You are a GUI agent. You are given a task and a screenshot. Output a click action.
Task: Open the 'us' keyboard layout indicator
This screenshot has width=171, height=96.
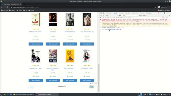tap(152, 94)
